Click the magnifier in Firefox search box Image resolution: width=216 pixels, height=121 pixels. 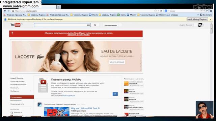tap(207, 11)
